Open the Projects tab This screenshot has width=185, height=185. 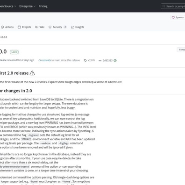pyautogui.click(x=24, y=27)
